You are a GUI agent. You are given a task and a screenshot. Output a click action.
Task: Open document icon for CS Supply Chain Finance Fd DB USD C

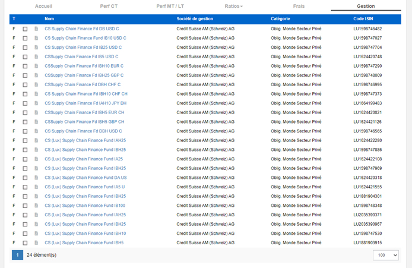pos(36,29)
